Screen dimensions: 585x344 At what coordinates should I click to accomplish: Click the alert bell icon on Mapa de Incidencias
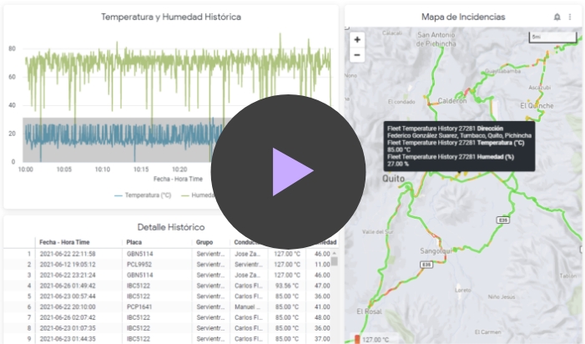(x=557, y=17)
